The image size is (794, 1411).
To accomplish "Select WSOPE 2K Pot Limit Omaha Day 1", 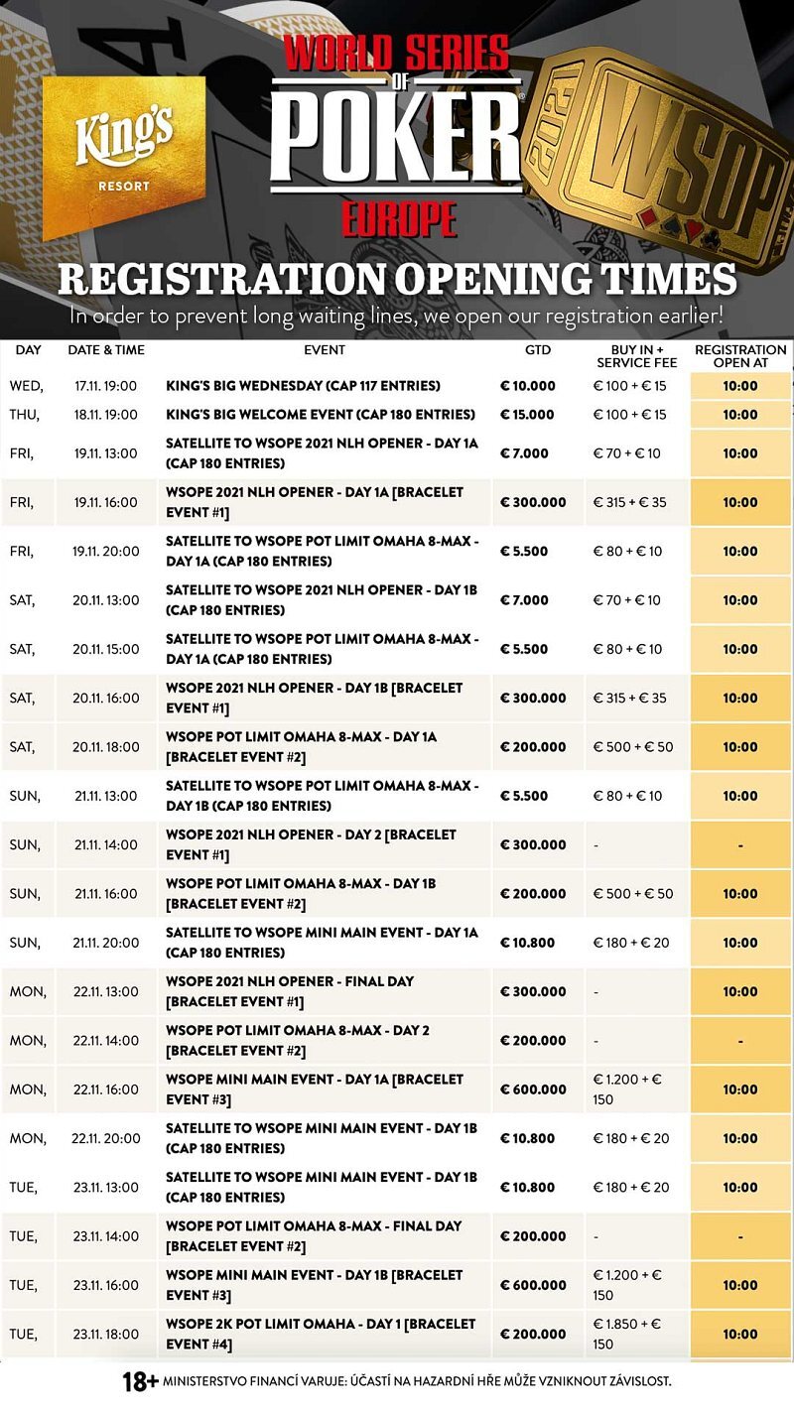I will (x=397, y=1335).
